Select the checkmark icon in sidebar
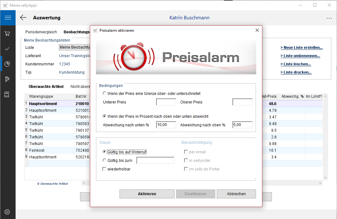This screenshot has height=219, width=337. pyautogui.click(x=7, y=49)
